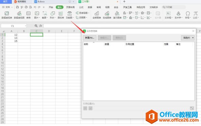This screenshot has height=126, width=201.
Task: Insert a scatter chart
Action: pyautogui.click(x=142, y=18)
